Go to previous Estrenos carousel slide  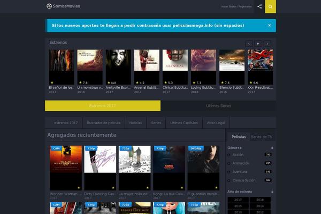(249, 44)
